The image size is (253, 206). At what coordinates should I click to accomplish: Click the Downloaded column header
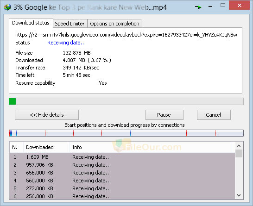coord(46,147)
